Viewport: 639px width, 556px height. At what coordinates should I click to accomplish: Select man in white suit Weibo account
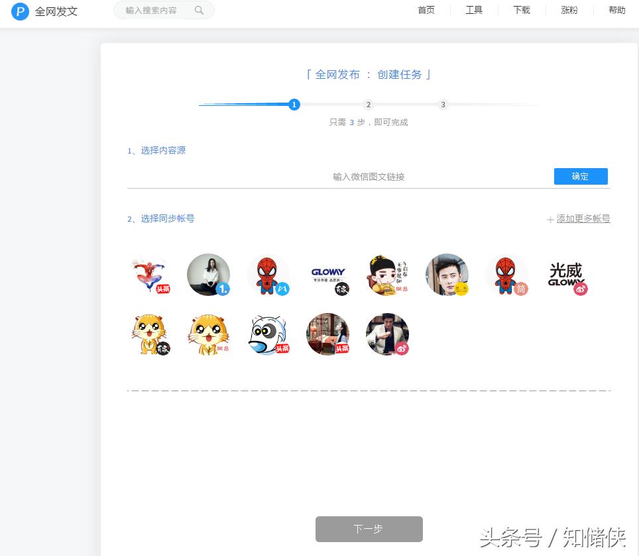coord(388,334)
